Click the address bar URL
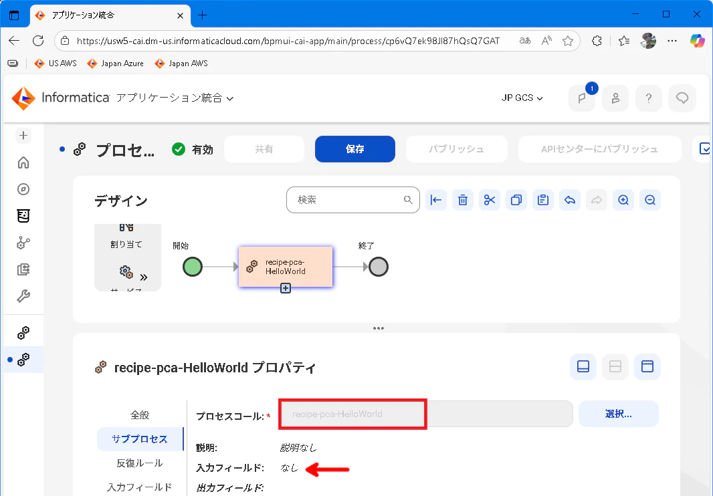This screenshot has height=496, width=713. [288, 41]
